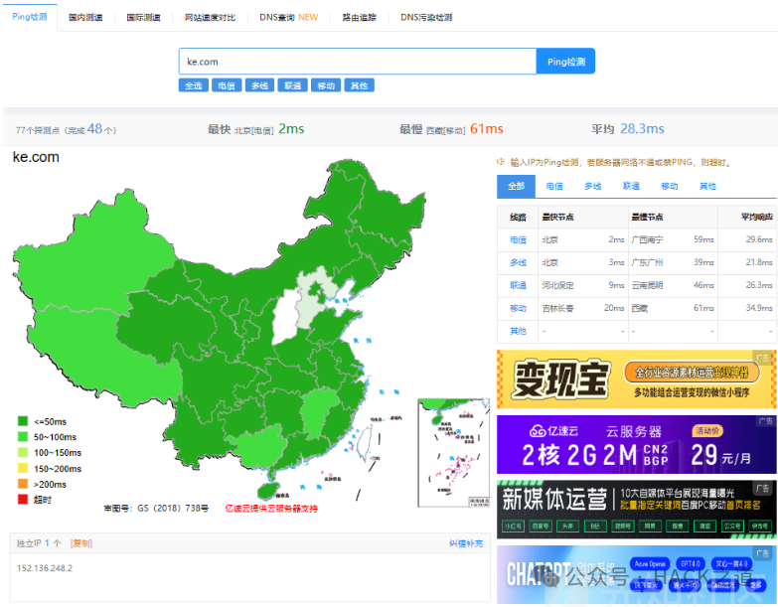Open the 网站速度对比 tab
778x607 pixels.
(x=210, y=17)
